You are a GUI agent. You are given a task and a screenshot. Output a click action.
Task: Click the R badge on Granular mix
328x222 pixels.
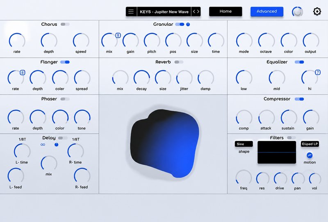tap(118, 35)
